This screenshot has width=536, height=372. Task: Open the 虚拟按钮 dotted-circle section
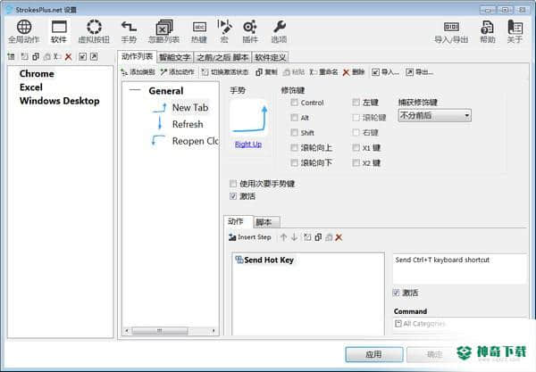(94, 31)
